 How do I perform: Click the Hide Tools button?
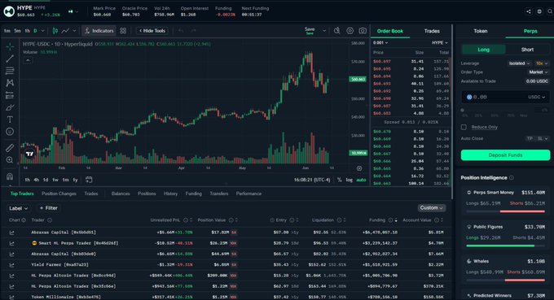pyautogui.click(x=152, y=31)
